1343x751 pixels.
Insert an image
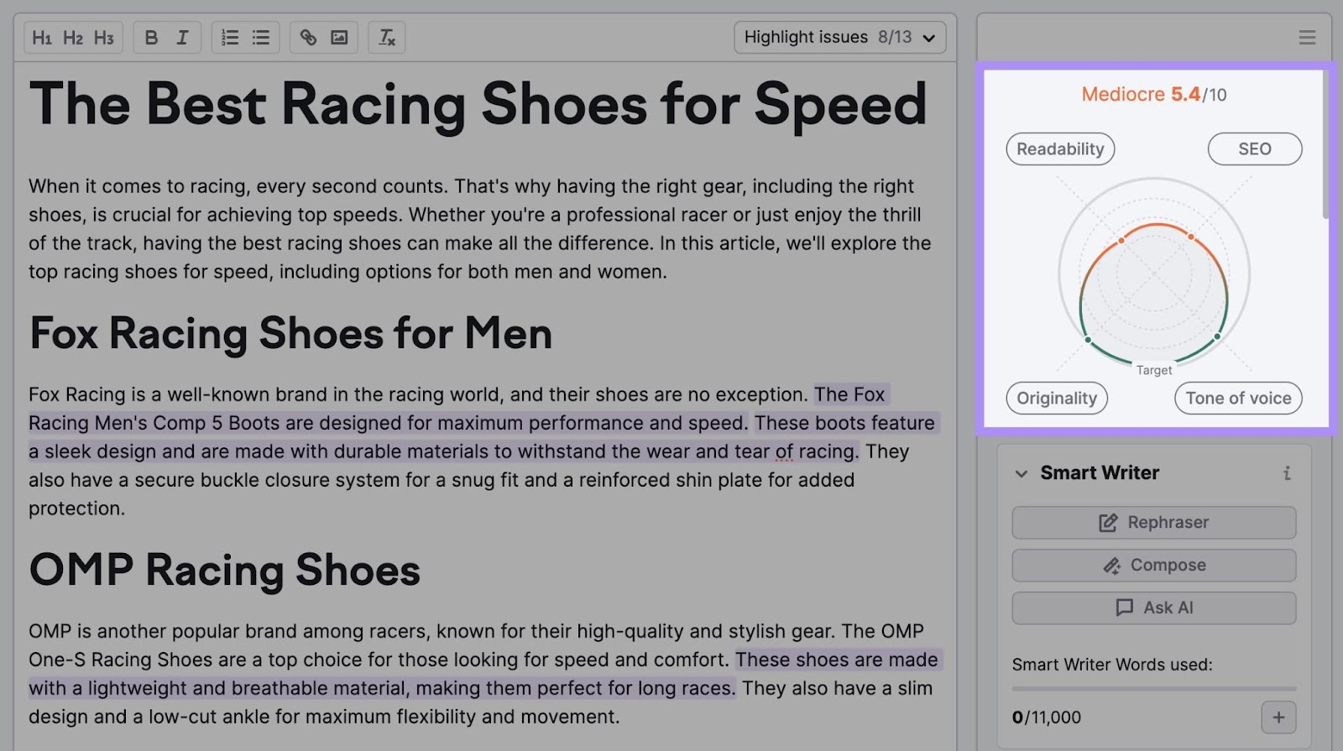339,38
